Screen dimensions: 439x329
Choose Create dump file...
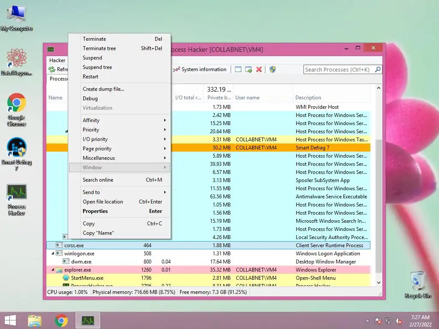(x=119, y=89)
